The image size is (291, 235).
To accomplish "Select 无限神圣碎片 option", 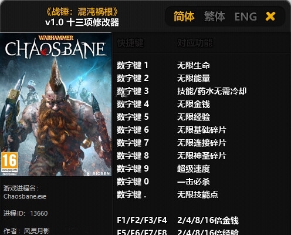I will coord(202,156).
